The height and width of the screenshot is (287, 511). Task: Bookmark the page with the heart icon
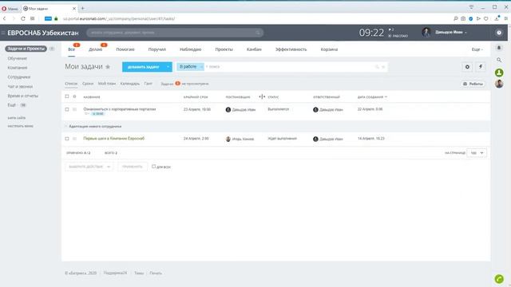[486, 18]
